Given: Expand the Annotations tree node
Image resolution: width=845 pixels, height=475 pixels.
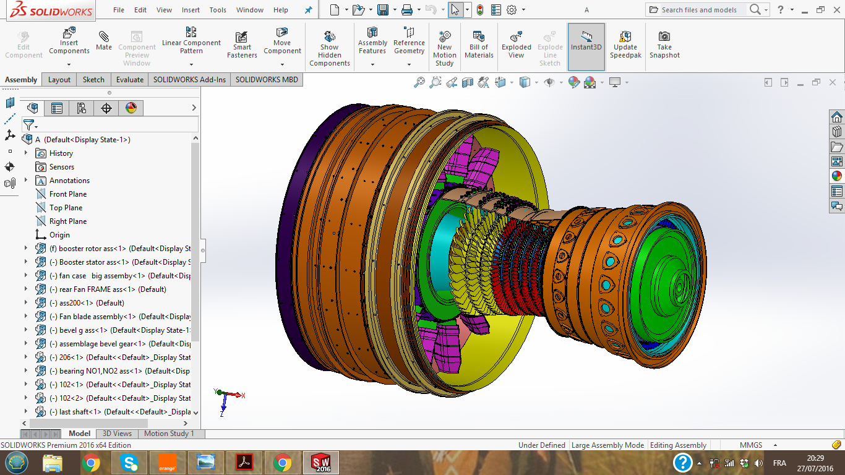Looking at the screenshot, I should pos(26,181).
